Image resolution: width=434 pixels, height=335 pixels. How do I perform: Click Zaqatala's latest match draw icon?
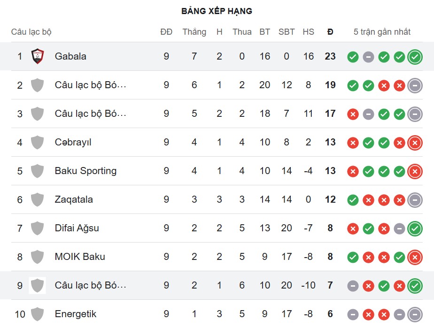coord(414,200)
